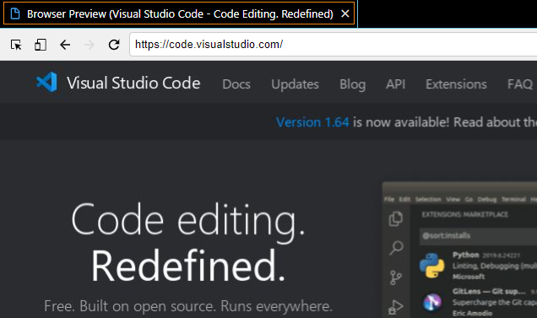Select the Browser Preview tab
This screenshot has height=318, width=537.
pos(179,13)
